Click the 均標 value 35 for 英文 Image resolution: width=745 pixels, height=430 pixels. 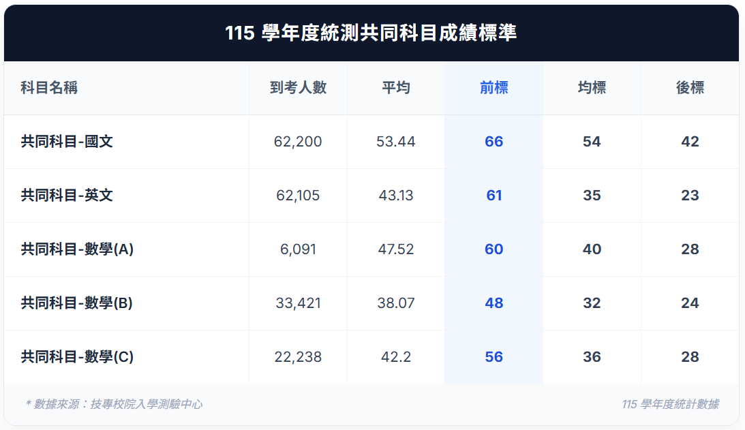(x=592, y=196)
